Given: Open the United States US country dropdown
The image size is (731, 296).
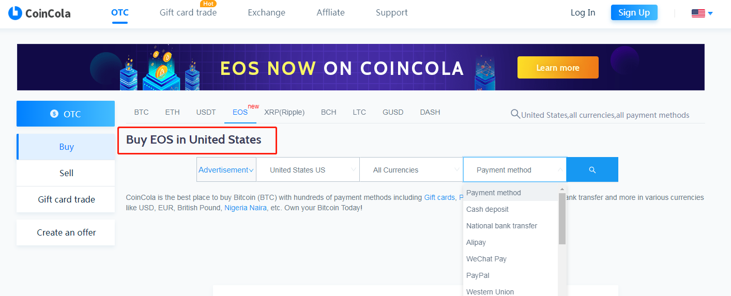Looking at the screenshot, I should [308, 169].
